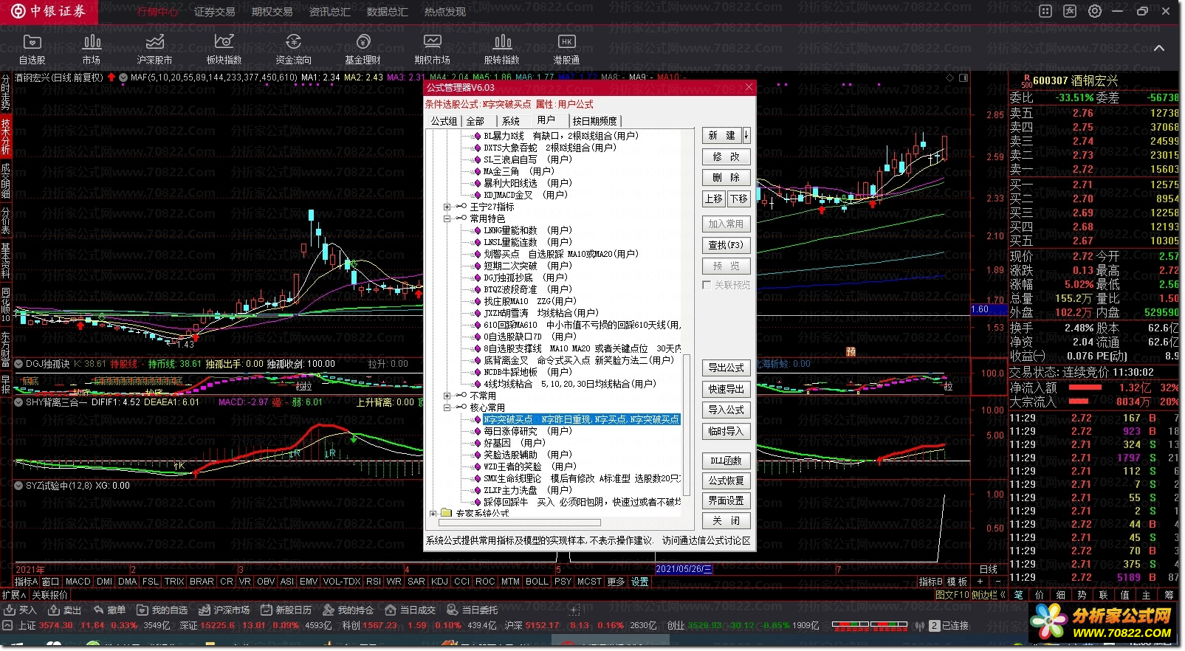1185x651 pixels.
Task: Click the 导出公式 button
Action: [x=727, y=368]
